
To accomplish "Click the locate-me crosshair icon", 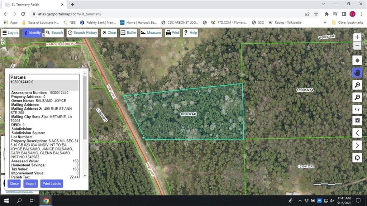I will pos(357,61).
